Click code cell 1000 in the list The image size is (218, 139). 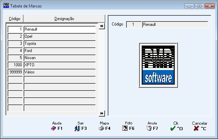click(15, 65)
